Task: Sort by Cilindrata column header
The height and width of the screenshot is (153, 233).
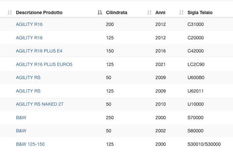Action: click(x=116, y=12)
